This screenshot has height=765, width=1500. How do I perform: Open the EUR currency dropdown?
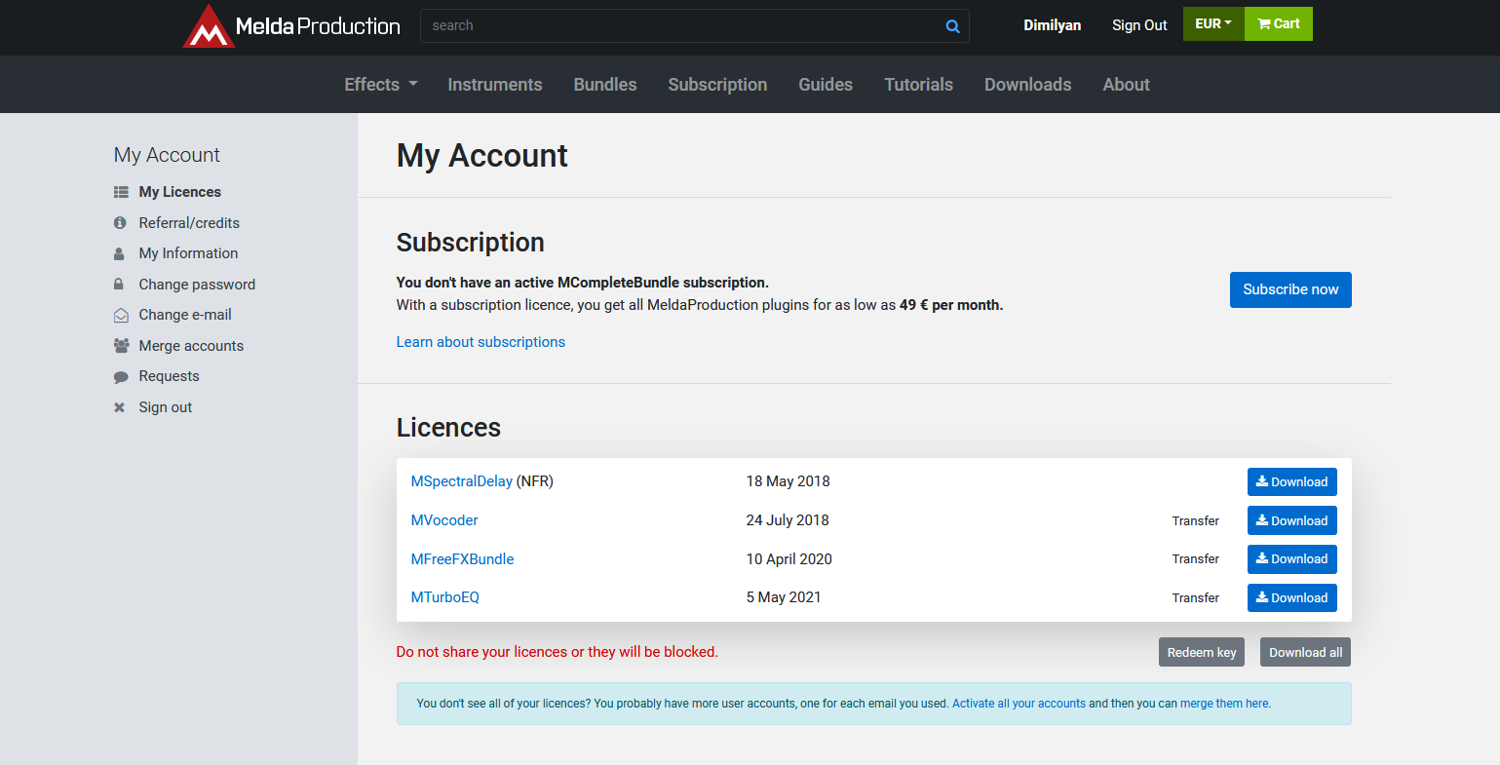pyautogui.click(x=1213, y=24)
